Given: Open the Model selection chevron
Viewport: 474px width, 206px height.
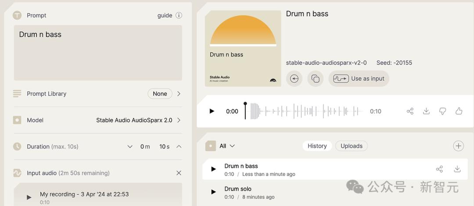Looking at the screenshot, I should 179,120.
